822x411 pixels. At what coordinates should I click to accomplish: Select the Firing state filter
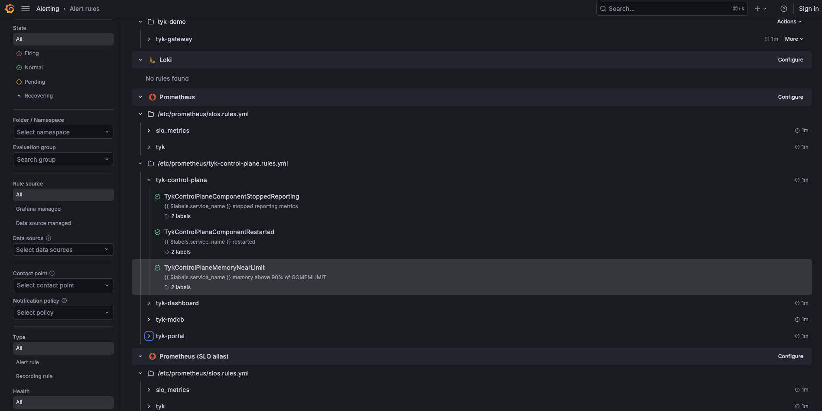click(63, 53)
